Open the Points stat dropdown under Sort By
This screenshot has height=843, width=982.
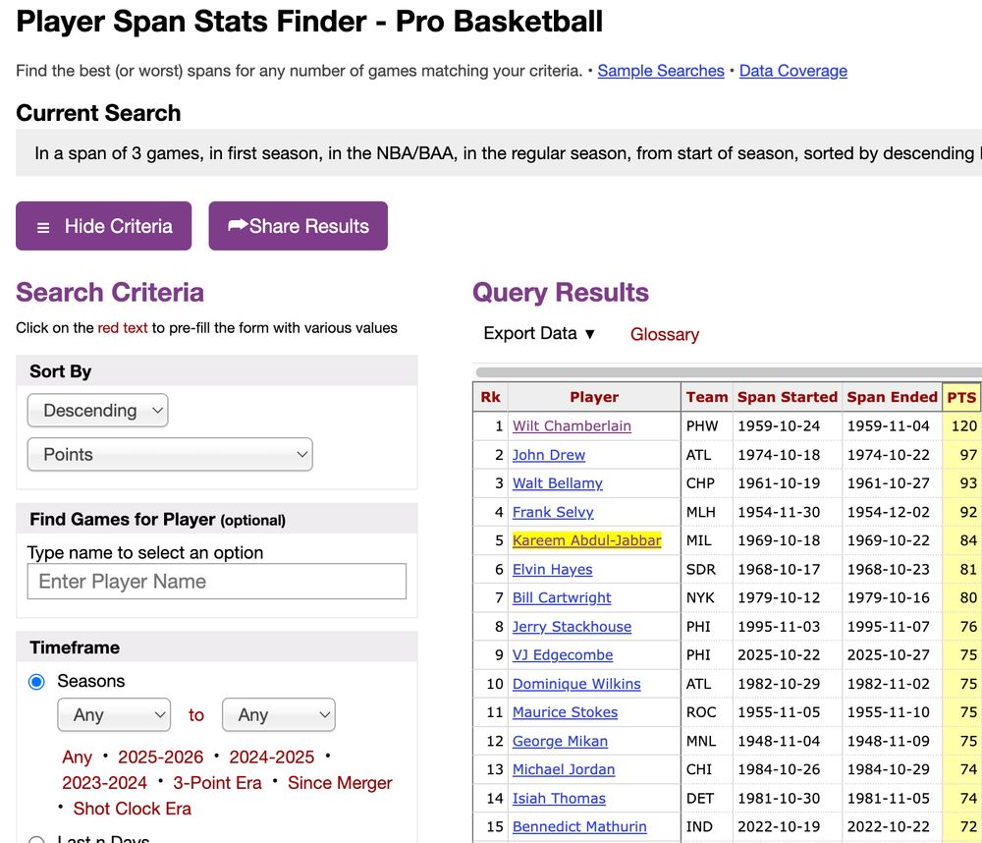pos(169,454)
